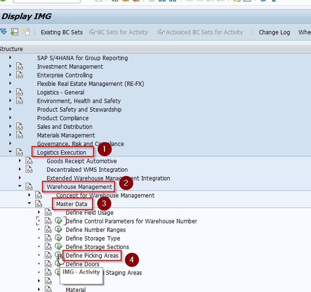Select Materials Management tree entry
311x292 pixels.
(x=66, y=136)
